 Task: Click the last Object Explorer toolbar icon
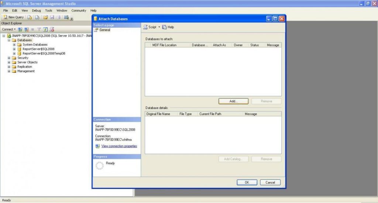[52, 30]
